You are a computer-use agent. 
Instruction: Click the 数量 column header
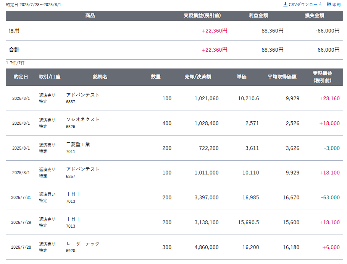(x=156, y=77)
